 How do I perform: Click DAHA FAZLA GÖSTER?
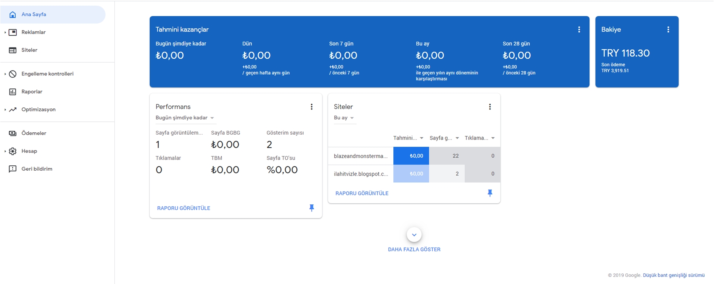(x=414, y=249)
